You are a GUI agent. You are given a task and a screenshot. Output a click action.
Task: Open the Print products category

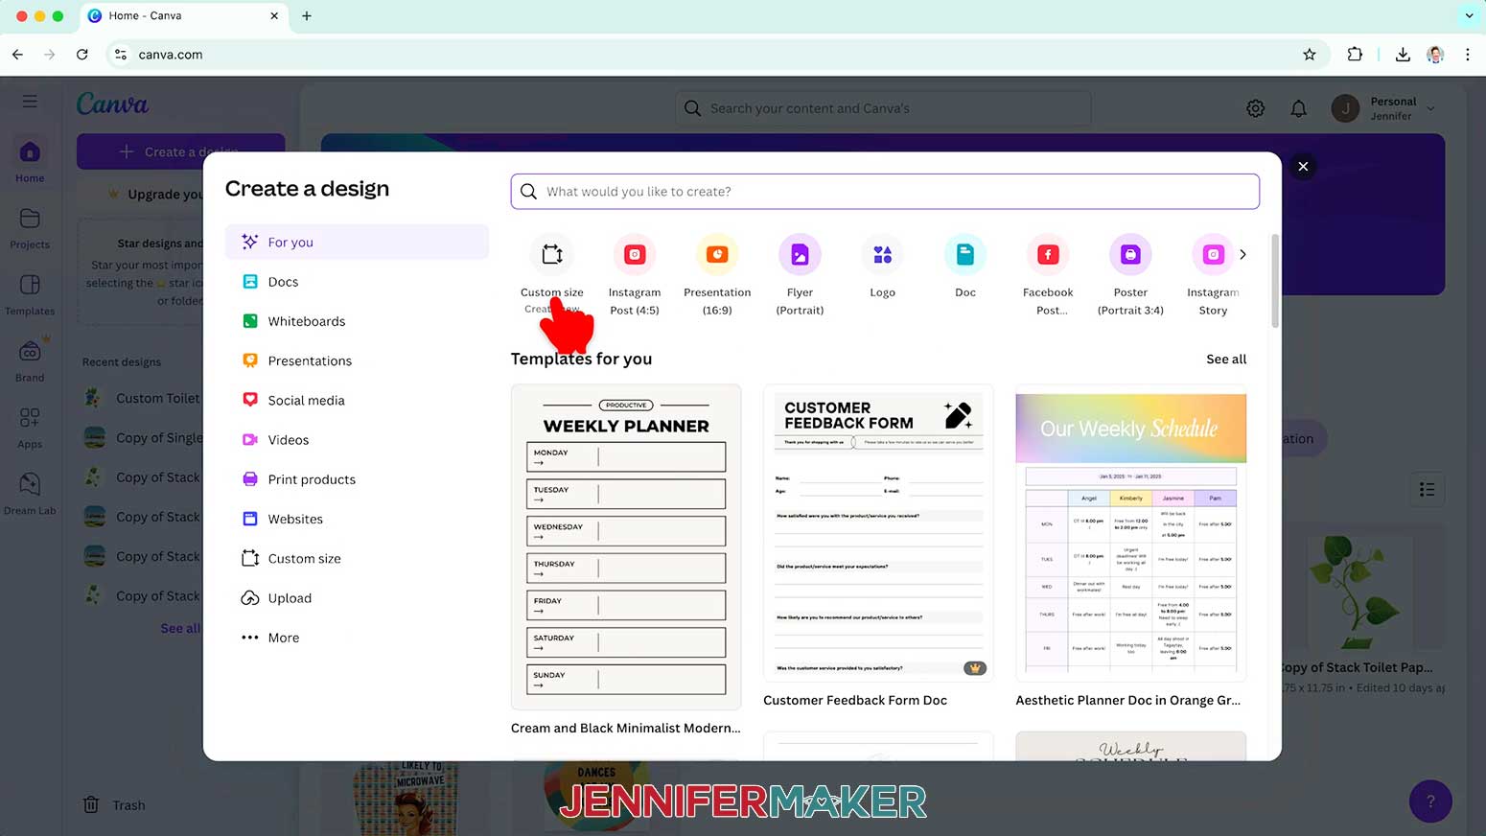tap(357, 479)
